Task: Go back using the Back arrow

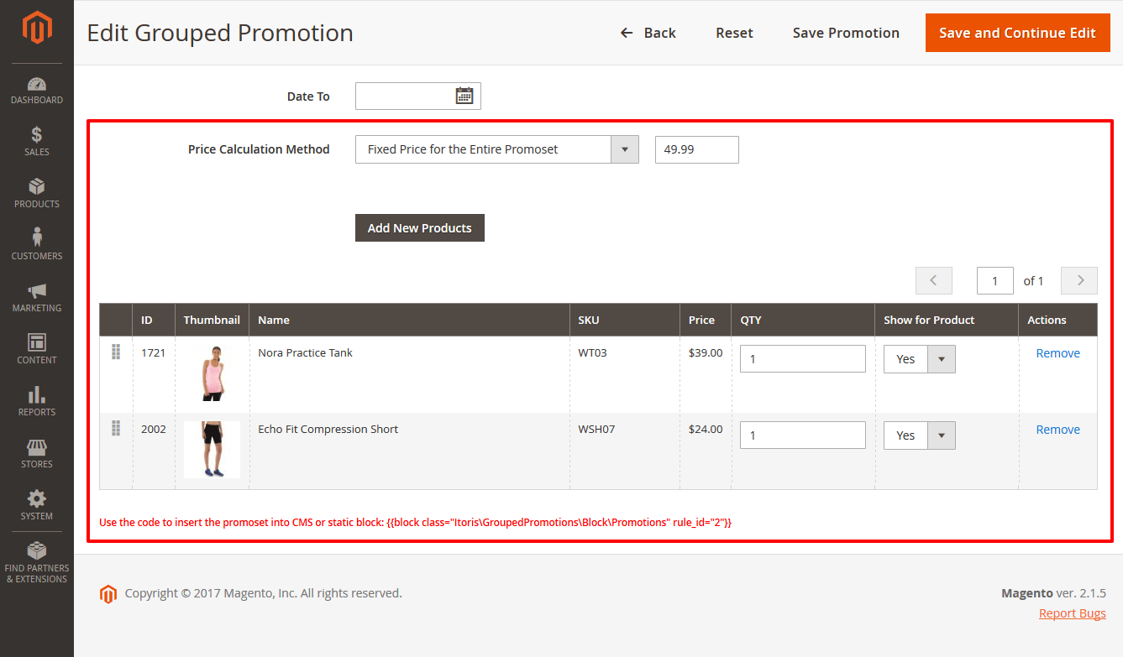Action: [x=648, y=33]
